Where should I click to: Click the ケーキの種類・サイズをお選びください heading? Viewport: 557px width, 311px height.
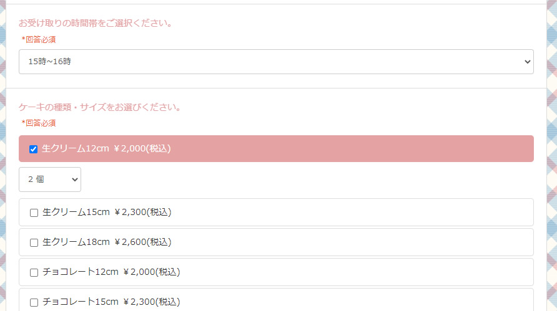[100, 107]
